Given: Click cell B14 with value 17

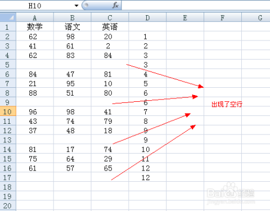Looking at the screenshot, I should [x=73, y=149].
